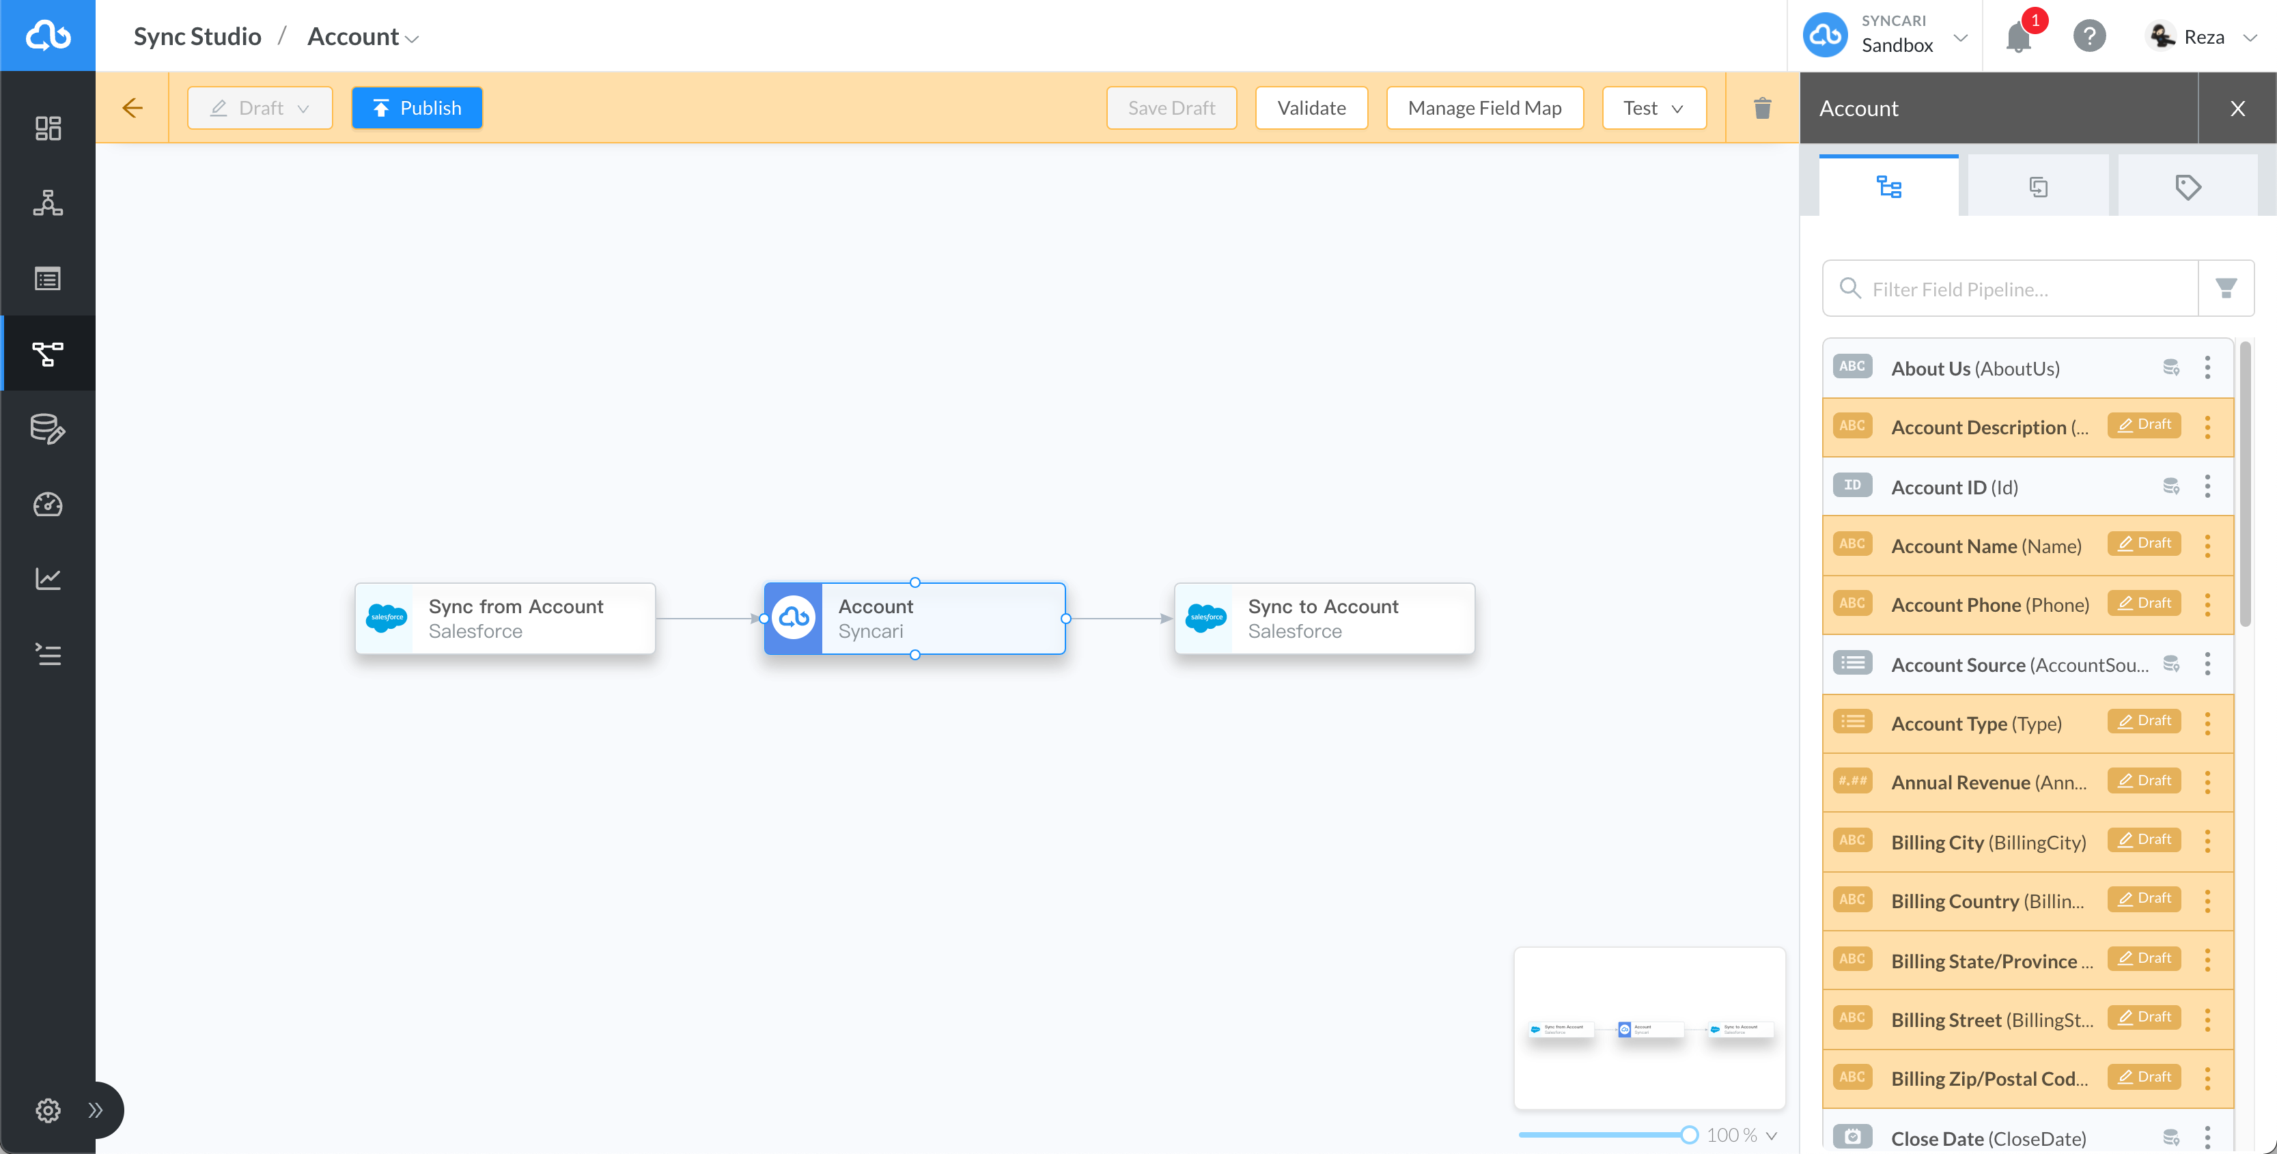Open the 100 % zoom level dropdown

coord(1742,1135)
